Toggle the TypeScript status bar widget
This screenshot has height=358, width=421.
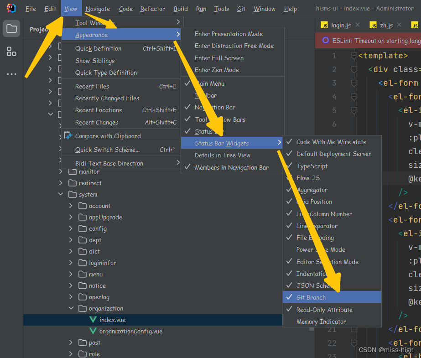click(332, 166)
